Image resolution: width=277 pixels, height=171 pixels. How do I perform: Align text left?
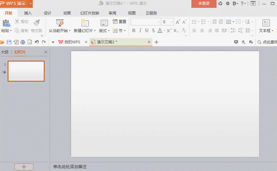tap(194, 30)
